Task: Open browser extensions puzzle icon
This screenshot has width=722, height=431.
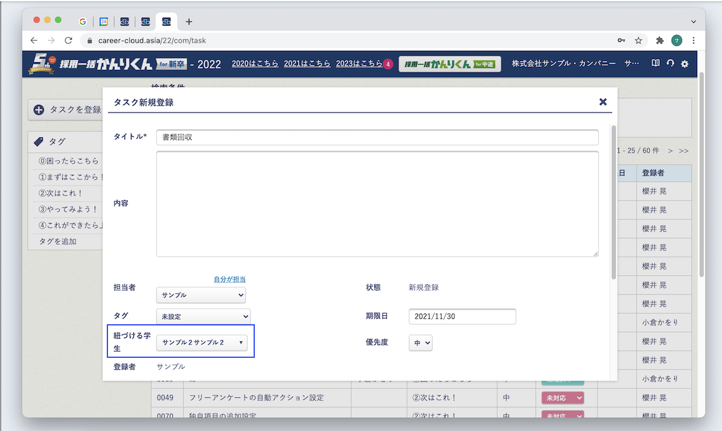Action: point(660,40)
